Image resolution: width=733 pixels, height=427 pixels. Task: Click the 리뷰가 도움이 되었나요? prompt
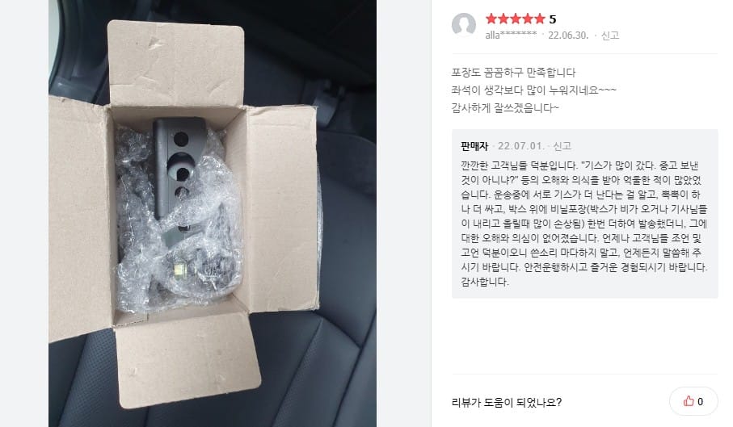[x=506, y=402]
